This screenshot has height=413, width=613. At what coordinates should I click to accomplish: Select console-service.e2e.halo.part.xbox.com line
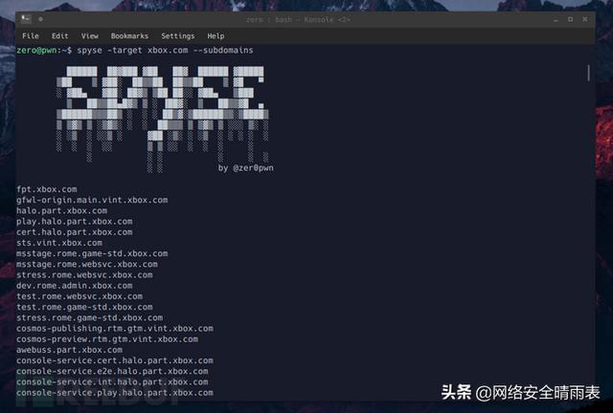(x=112, y=371)
